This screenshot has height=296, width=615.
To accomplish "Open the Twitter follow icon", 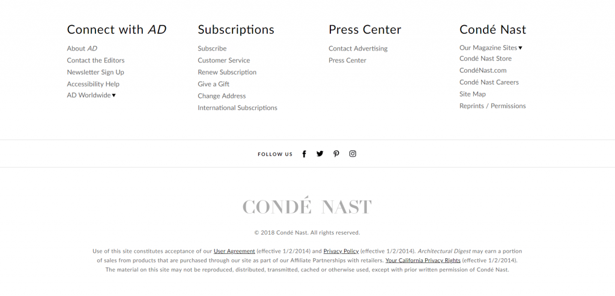I will 320,154.
